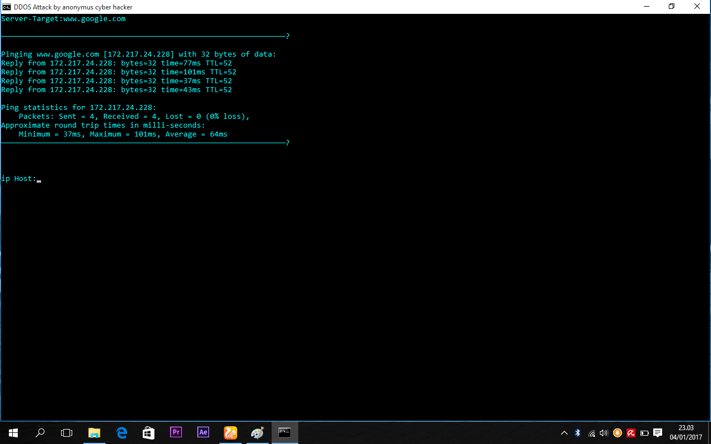The width and height of the screenshot is (711, 444).
Task: Open the volume speaker tray icon
Action: point(604,433)
